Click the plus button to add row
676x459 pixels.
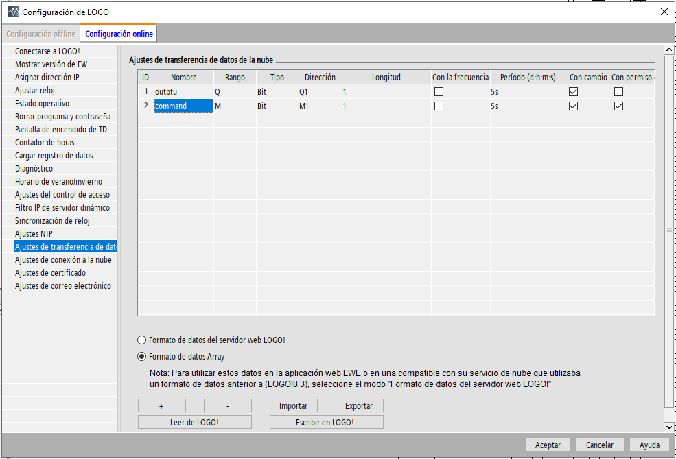(161, 405)
